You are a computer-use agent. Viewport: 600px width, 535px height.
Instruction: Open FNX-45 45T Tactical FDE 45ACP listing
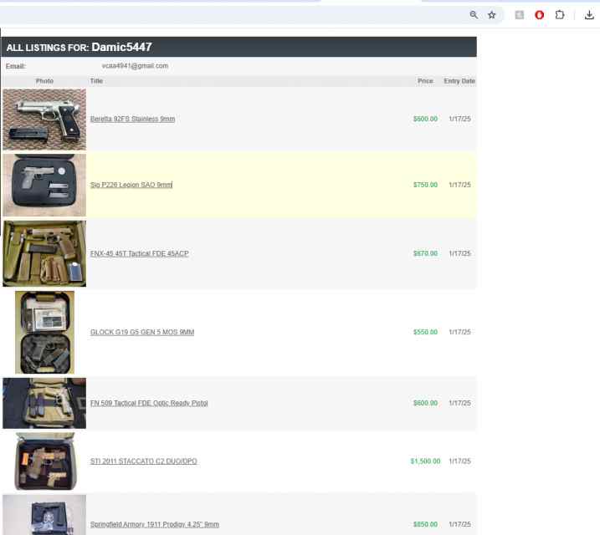139,253
